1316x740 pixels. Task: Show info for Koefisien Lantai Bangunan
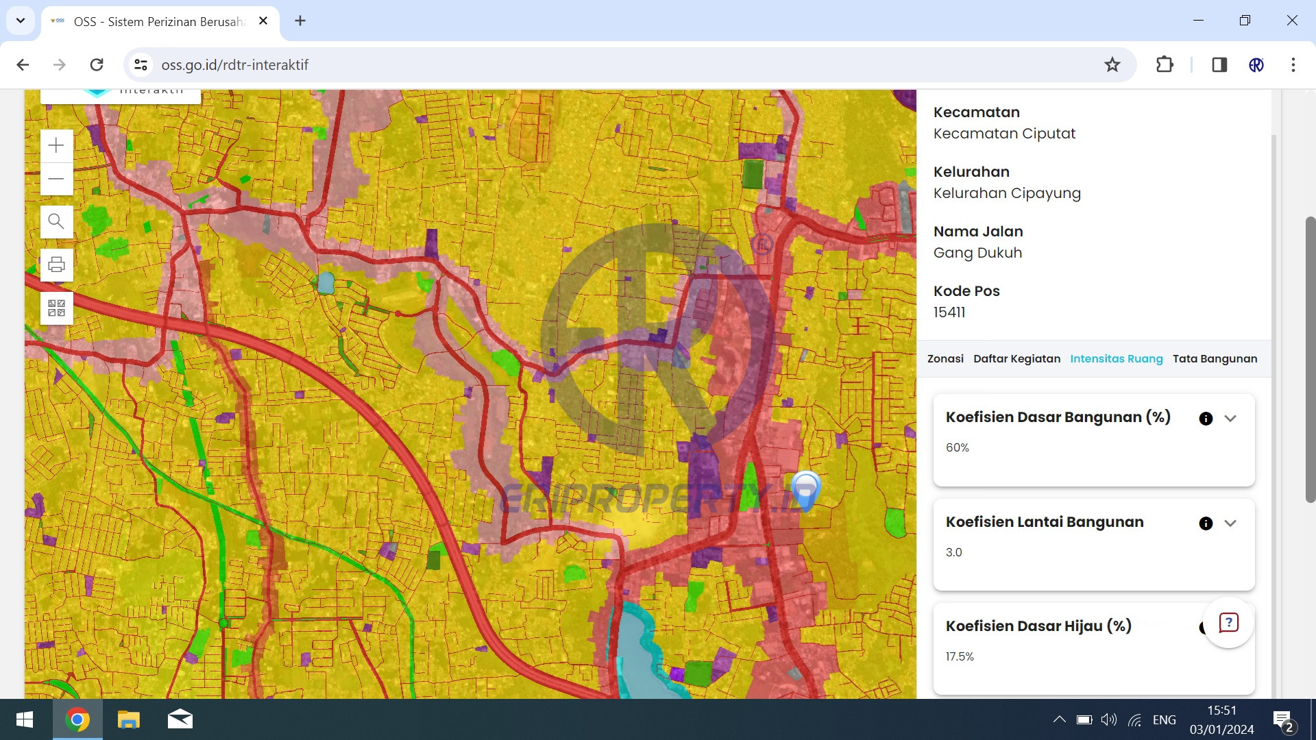click(1206, 523)
